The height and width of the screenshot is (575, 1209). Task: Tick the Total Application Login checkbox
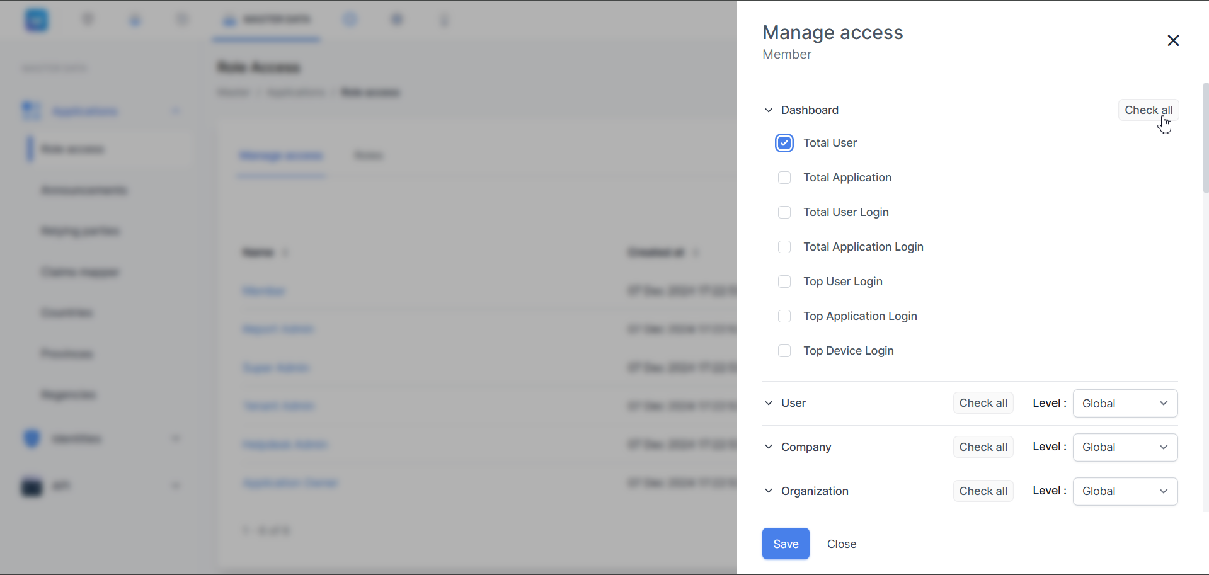point(784,248)
